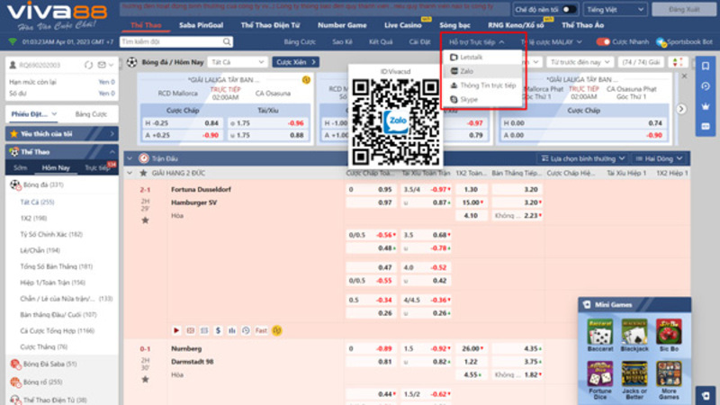Open Sic Bo mini game
This screenshot has width=720, height=405.
pos(669,335)
